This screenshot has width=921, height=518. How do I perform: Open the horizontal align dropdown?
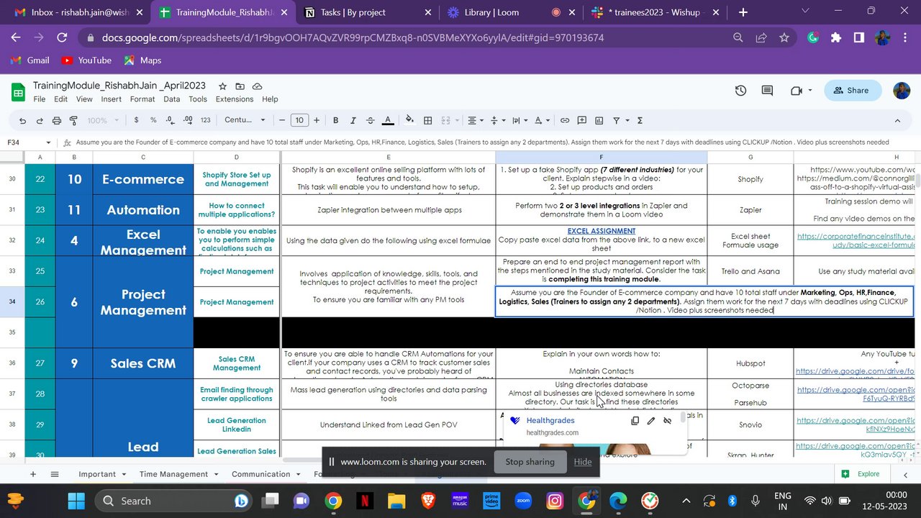tap(476, 120)
